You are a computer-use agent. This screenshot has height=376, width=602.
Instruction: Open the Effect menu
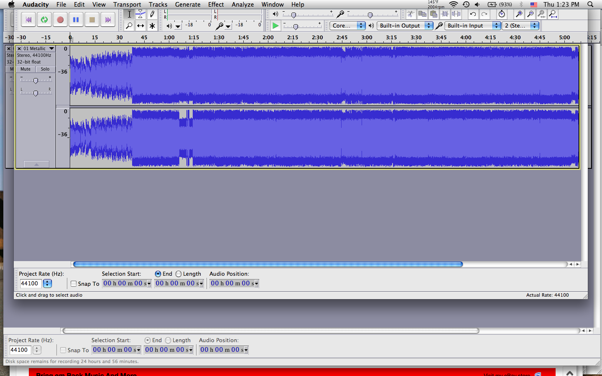pyautogui.click(x=216, y=5)
